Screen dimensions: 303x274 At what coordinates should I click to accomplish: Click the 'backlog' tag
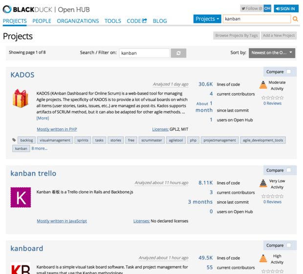coord(26,140)
